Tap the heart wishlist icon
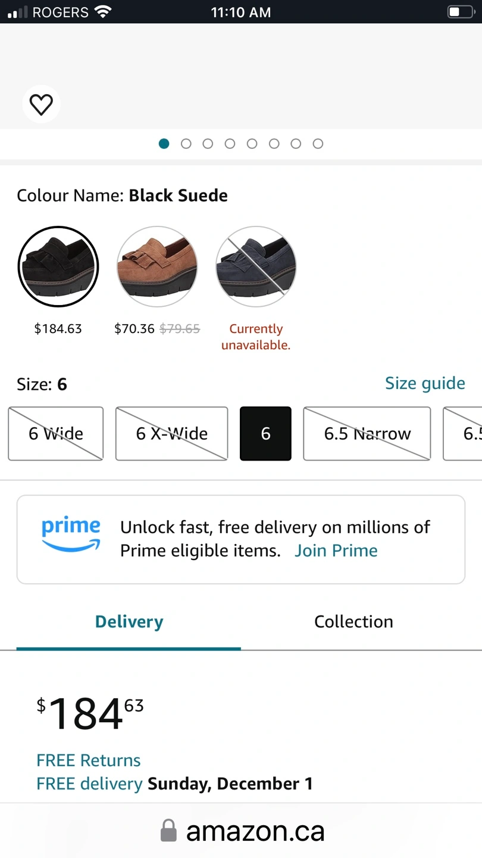482x858 pixels. pos(41,105)
